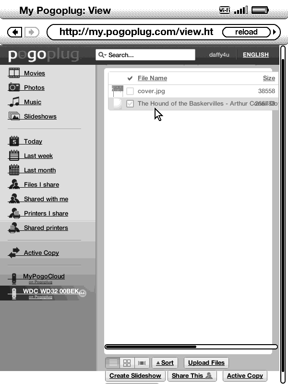
Task: Switch to the thumbnail grid view icon
Action: 127,363
